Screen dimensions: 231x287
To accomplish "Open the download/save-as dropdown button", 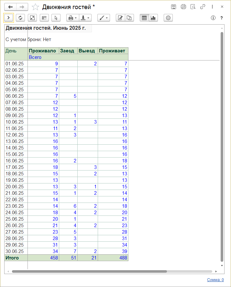I will (x=85, y=18).
